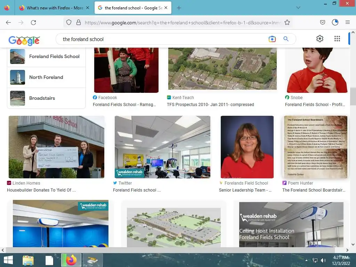Click the site security padlock icon
The image size is (356, 267).
79,22
